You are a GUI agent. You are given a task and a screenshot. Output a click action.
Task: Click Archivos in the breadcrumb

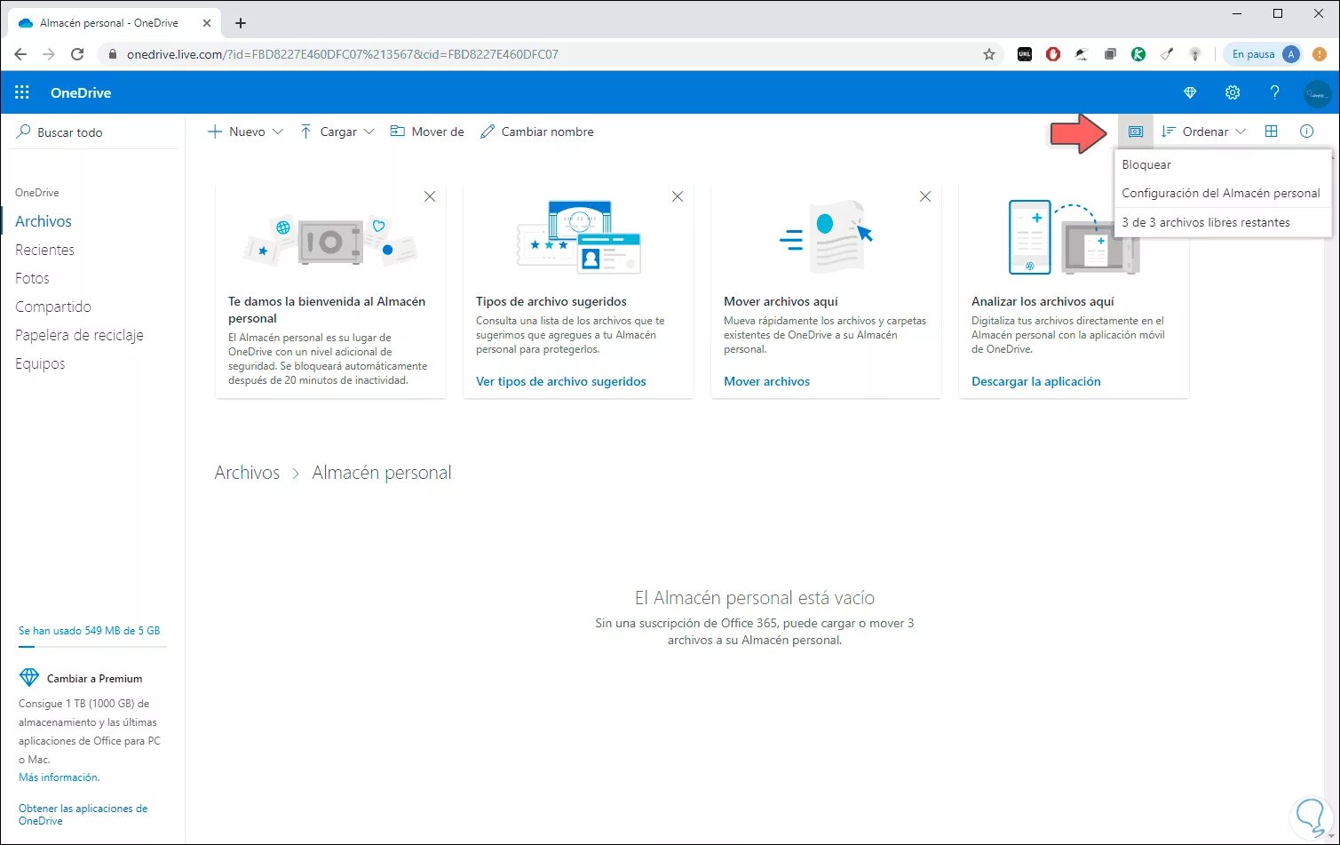tap(247, 473)
